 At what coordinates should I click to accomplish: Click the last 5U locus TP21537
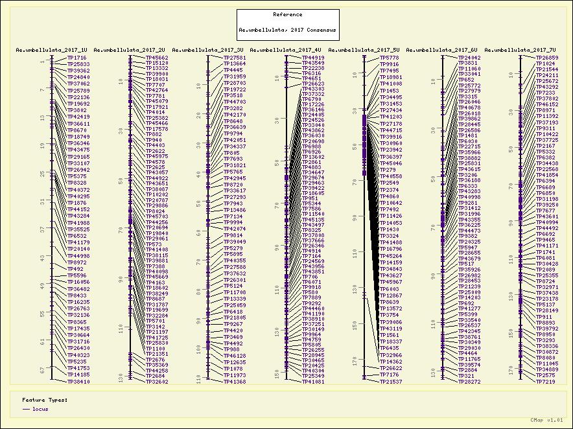tap(390, 382)
